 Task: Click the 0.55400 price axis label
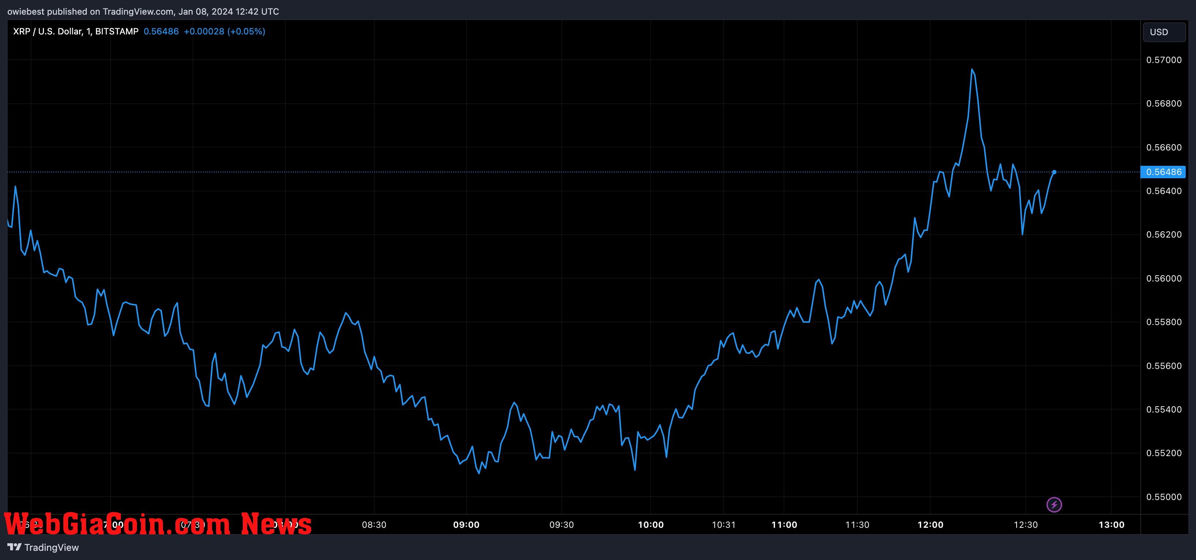pyautogui.click(x=1164, y=410)
